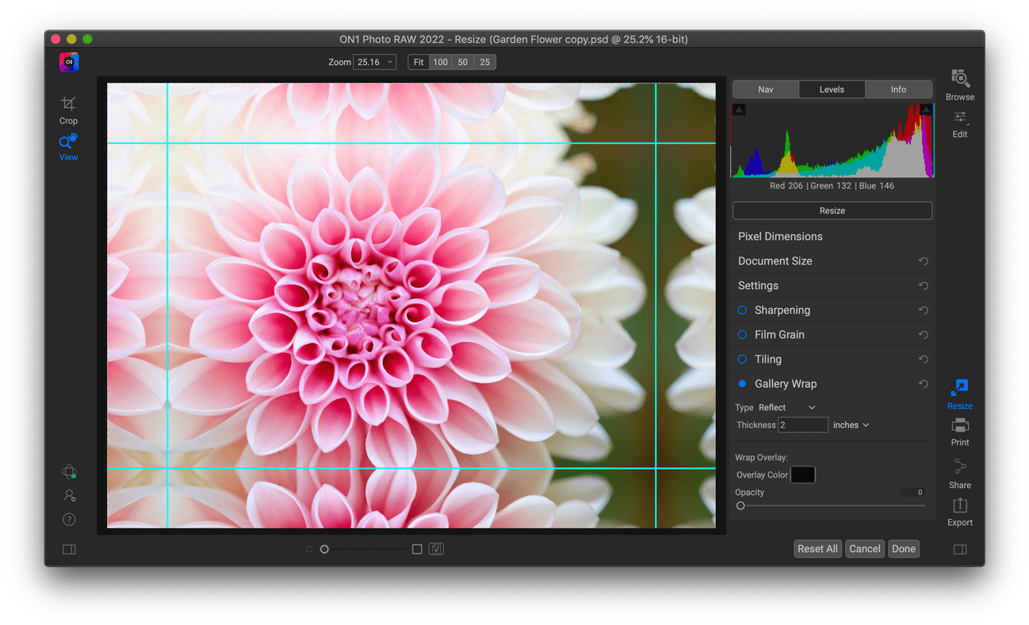Viewport: 1029px width, 625px height.
Task: Set zoom to Fit
Action: coord(419,62)
